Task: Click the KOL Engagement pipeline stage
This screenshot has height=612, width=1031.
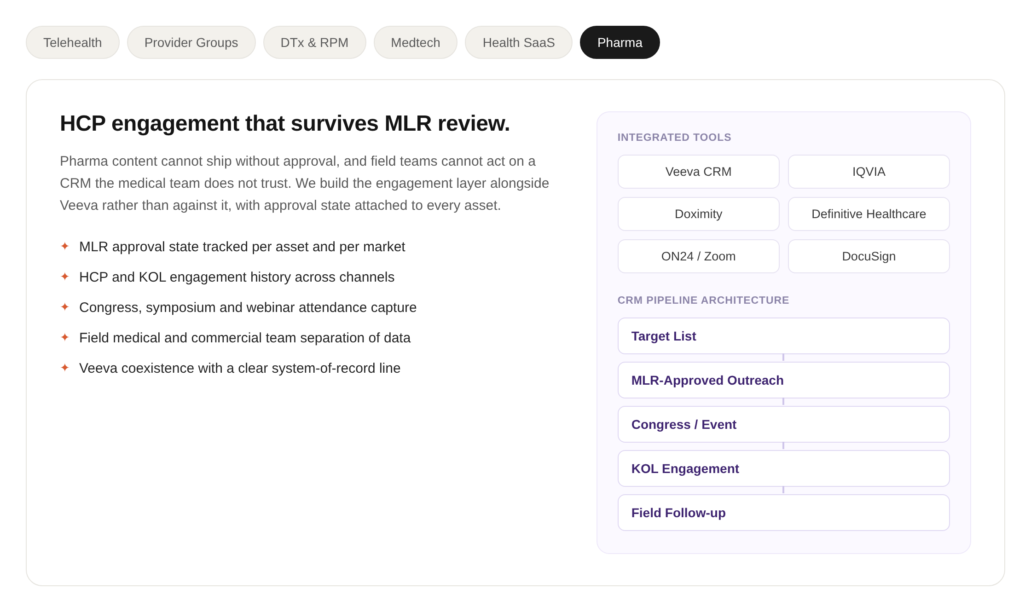Action: pos(784,468)
